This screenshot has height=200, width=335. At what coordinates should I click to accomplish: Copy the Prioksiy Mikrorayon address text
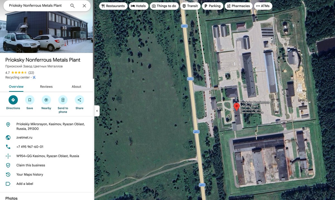tap(51, 126)
